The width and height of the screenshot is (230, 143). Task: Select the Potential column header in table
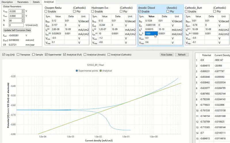click(207, 55)
